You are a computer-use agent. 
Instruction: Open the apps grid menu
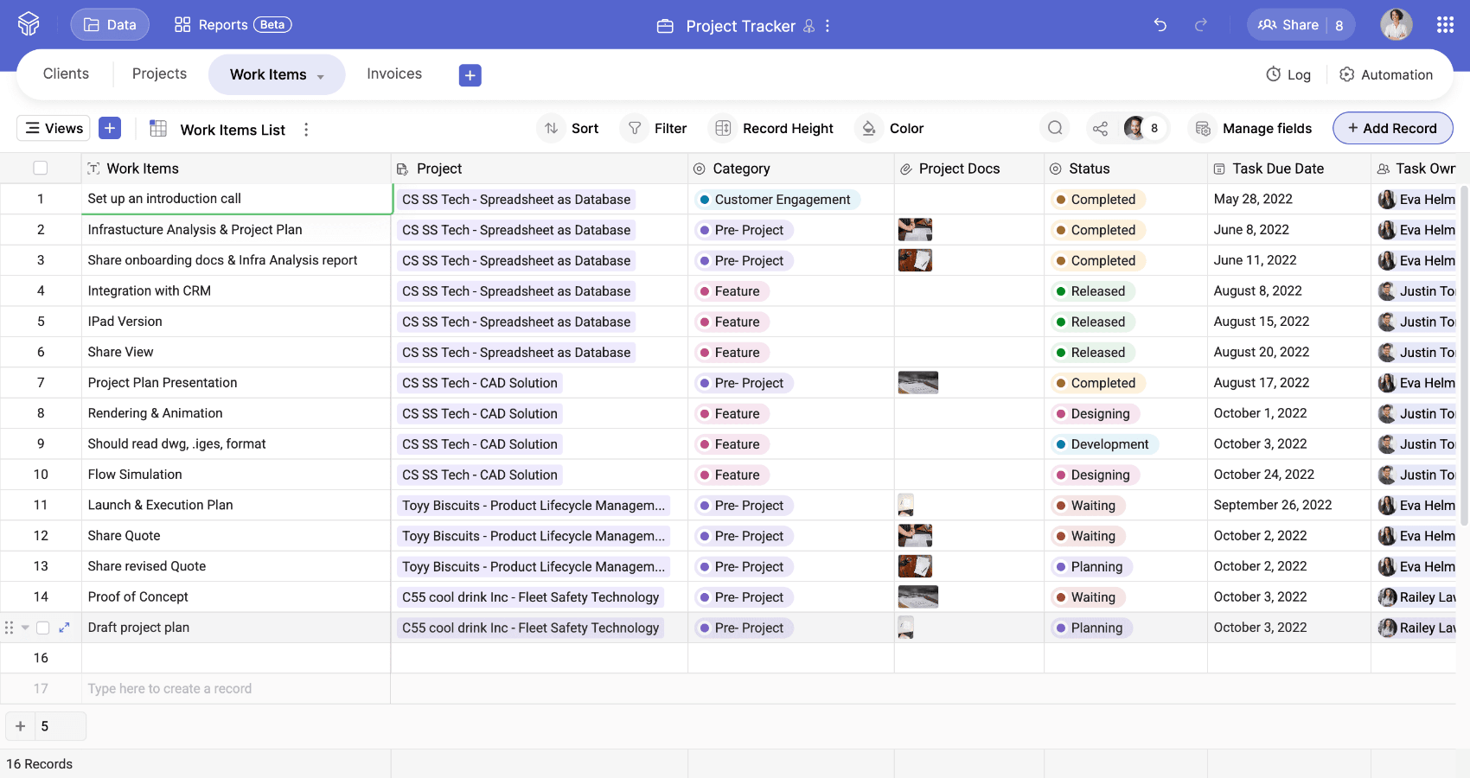tap(1444, 25)
